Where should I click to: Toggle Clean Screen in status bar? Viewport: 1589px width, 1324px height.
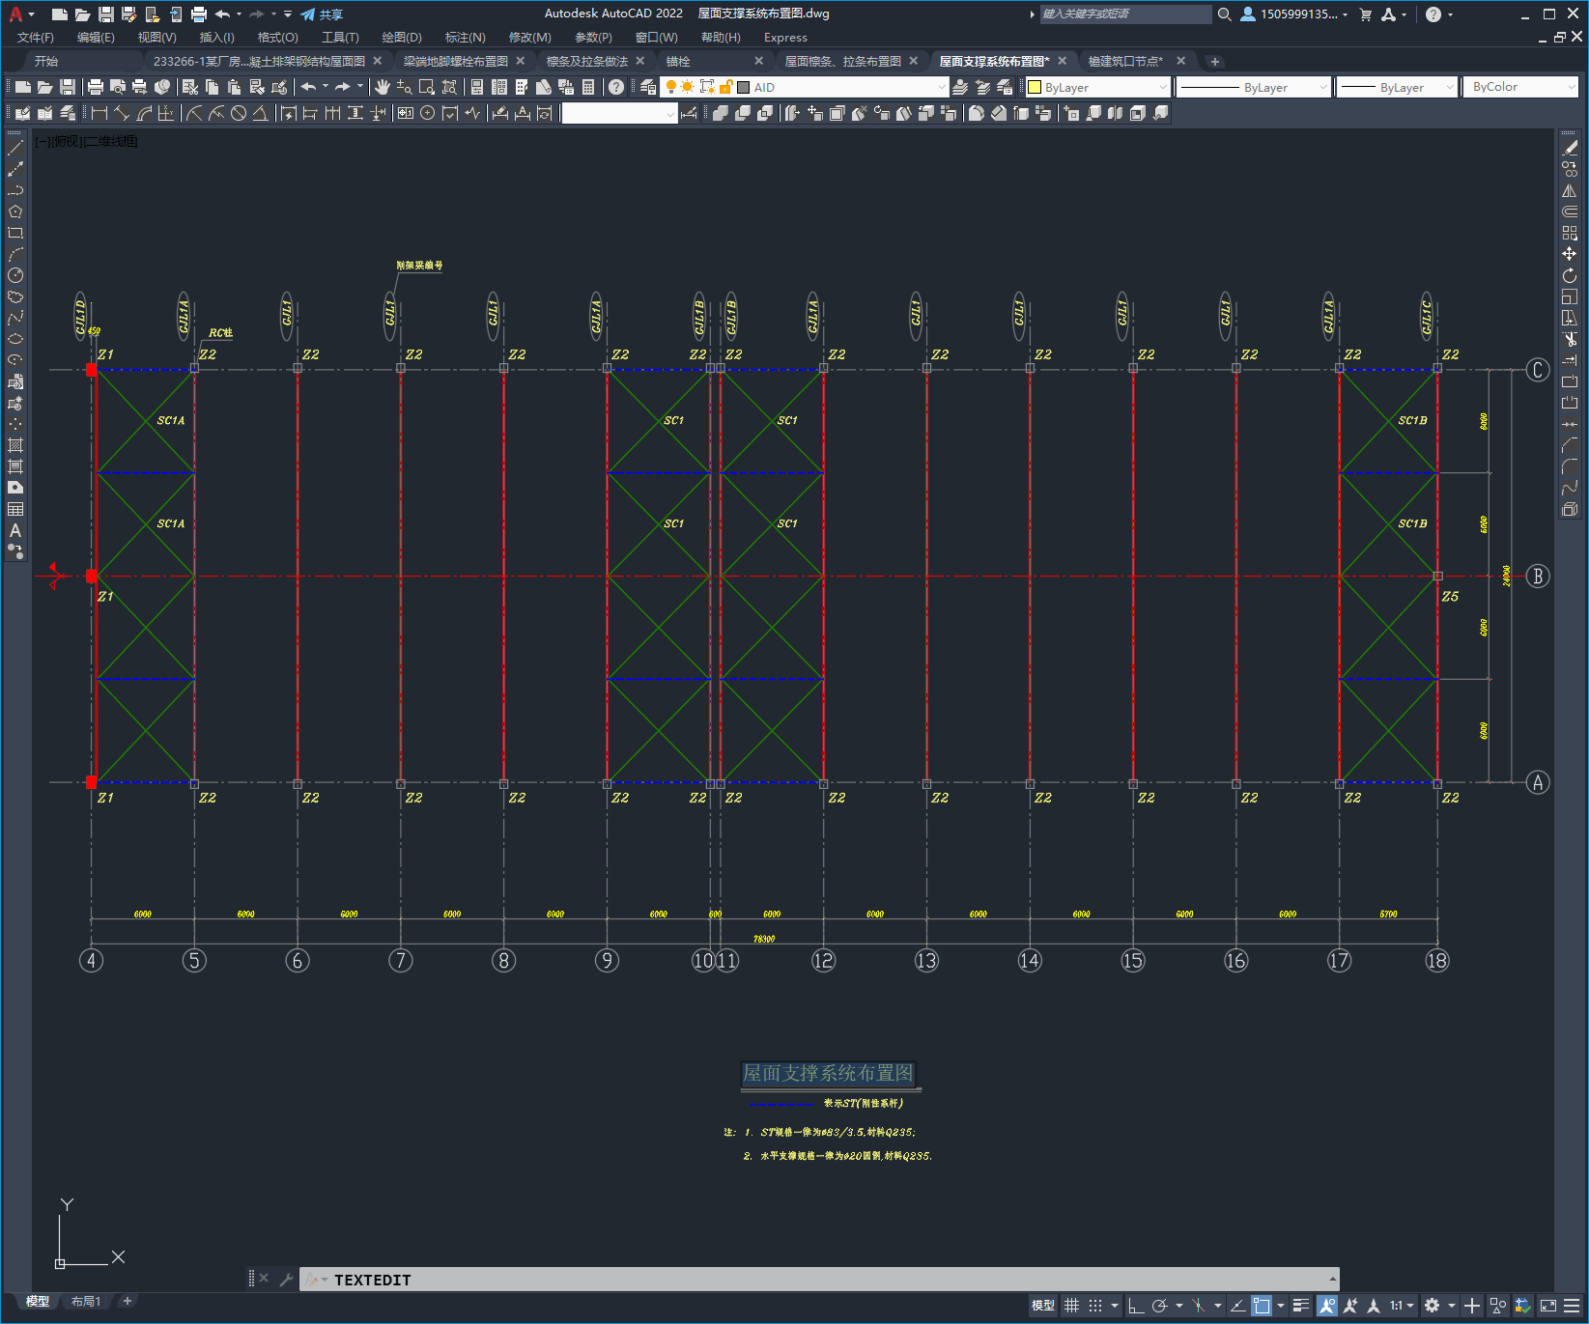click(x=1547, y=1306)
